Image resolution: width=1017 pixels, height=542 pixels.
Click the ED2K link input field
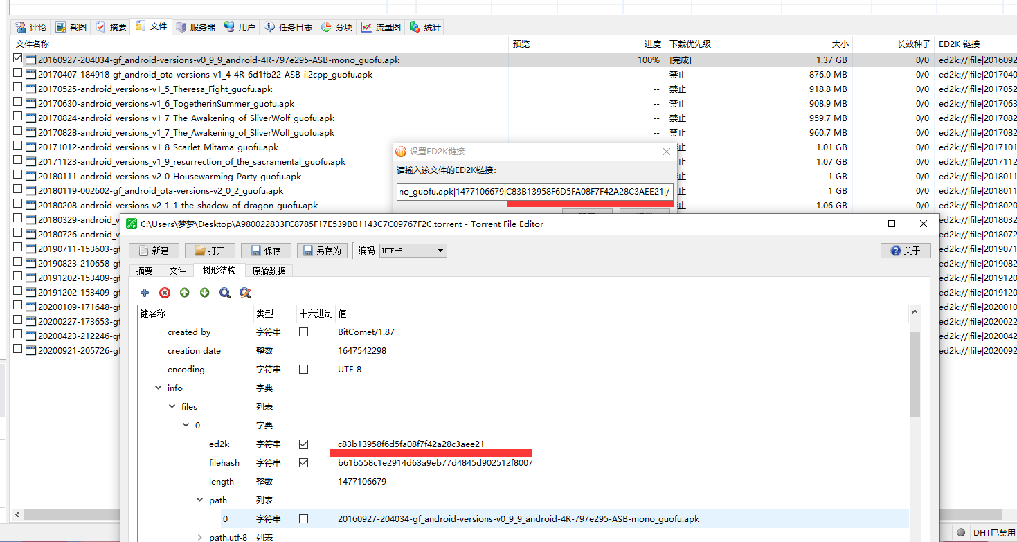coord(534,192)
